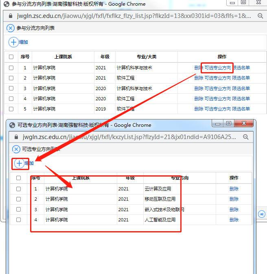Check the row 3 box for 2020 计算机科学与技术

[x=11, y=88]
